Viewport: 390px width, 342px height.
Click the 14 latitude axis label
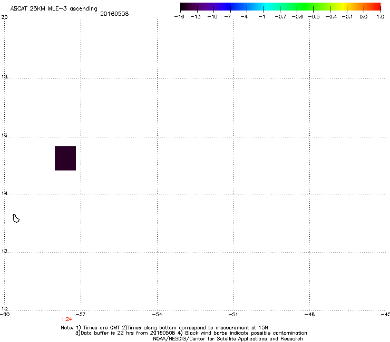(x=4, y=193)
